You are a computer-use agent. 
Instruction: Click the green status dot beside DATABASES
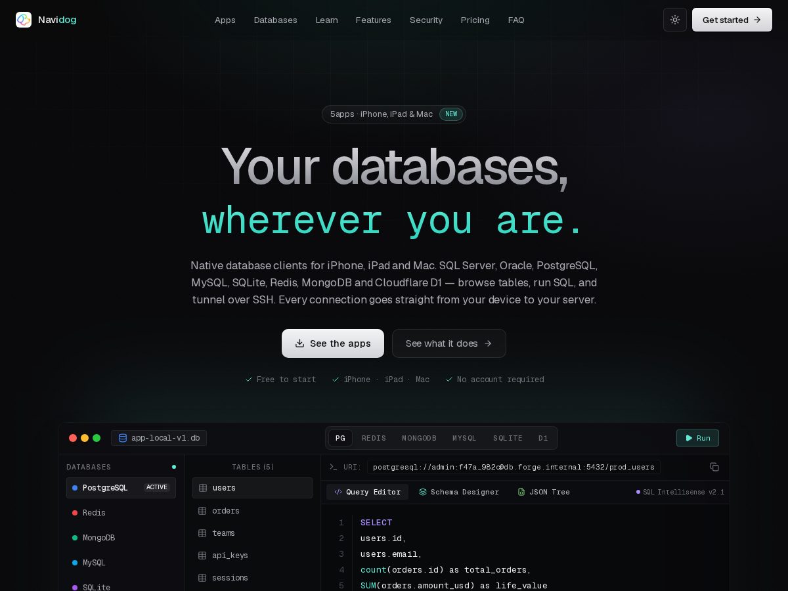click(x=174, y=467)
